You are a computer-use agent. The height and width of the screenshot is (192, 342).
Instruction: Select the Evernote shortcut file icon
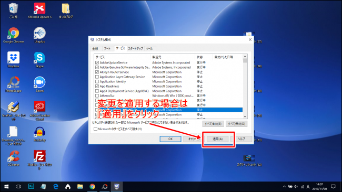click(x=13, y=135)
